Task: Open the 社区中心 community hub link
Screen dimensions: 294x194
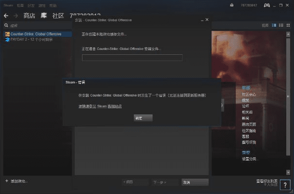Action: 249,95
